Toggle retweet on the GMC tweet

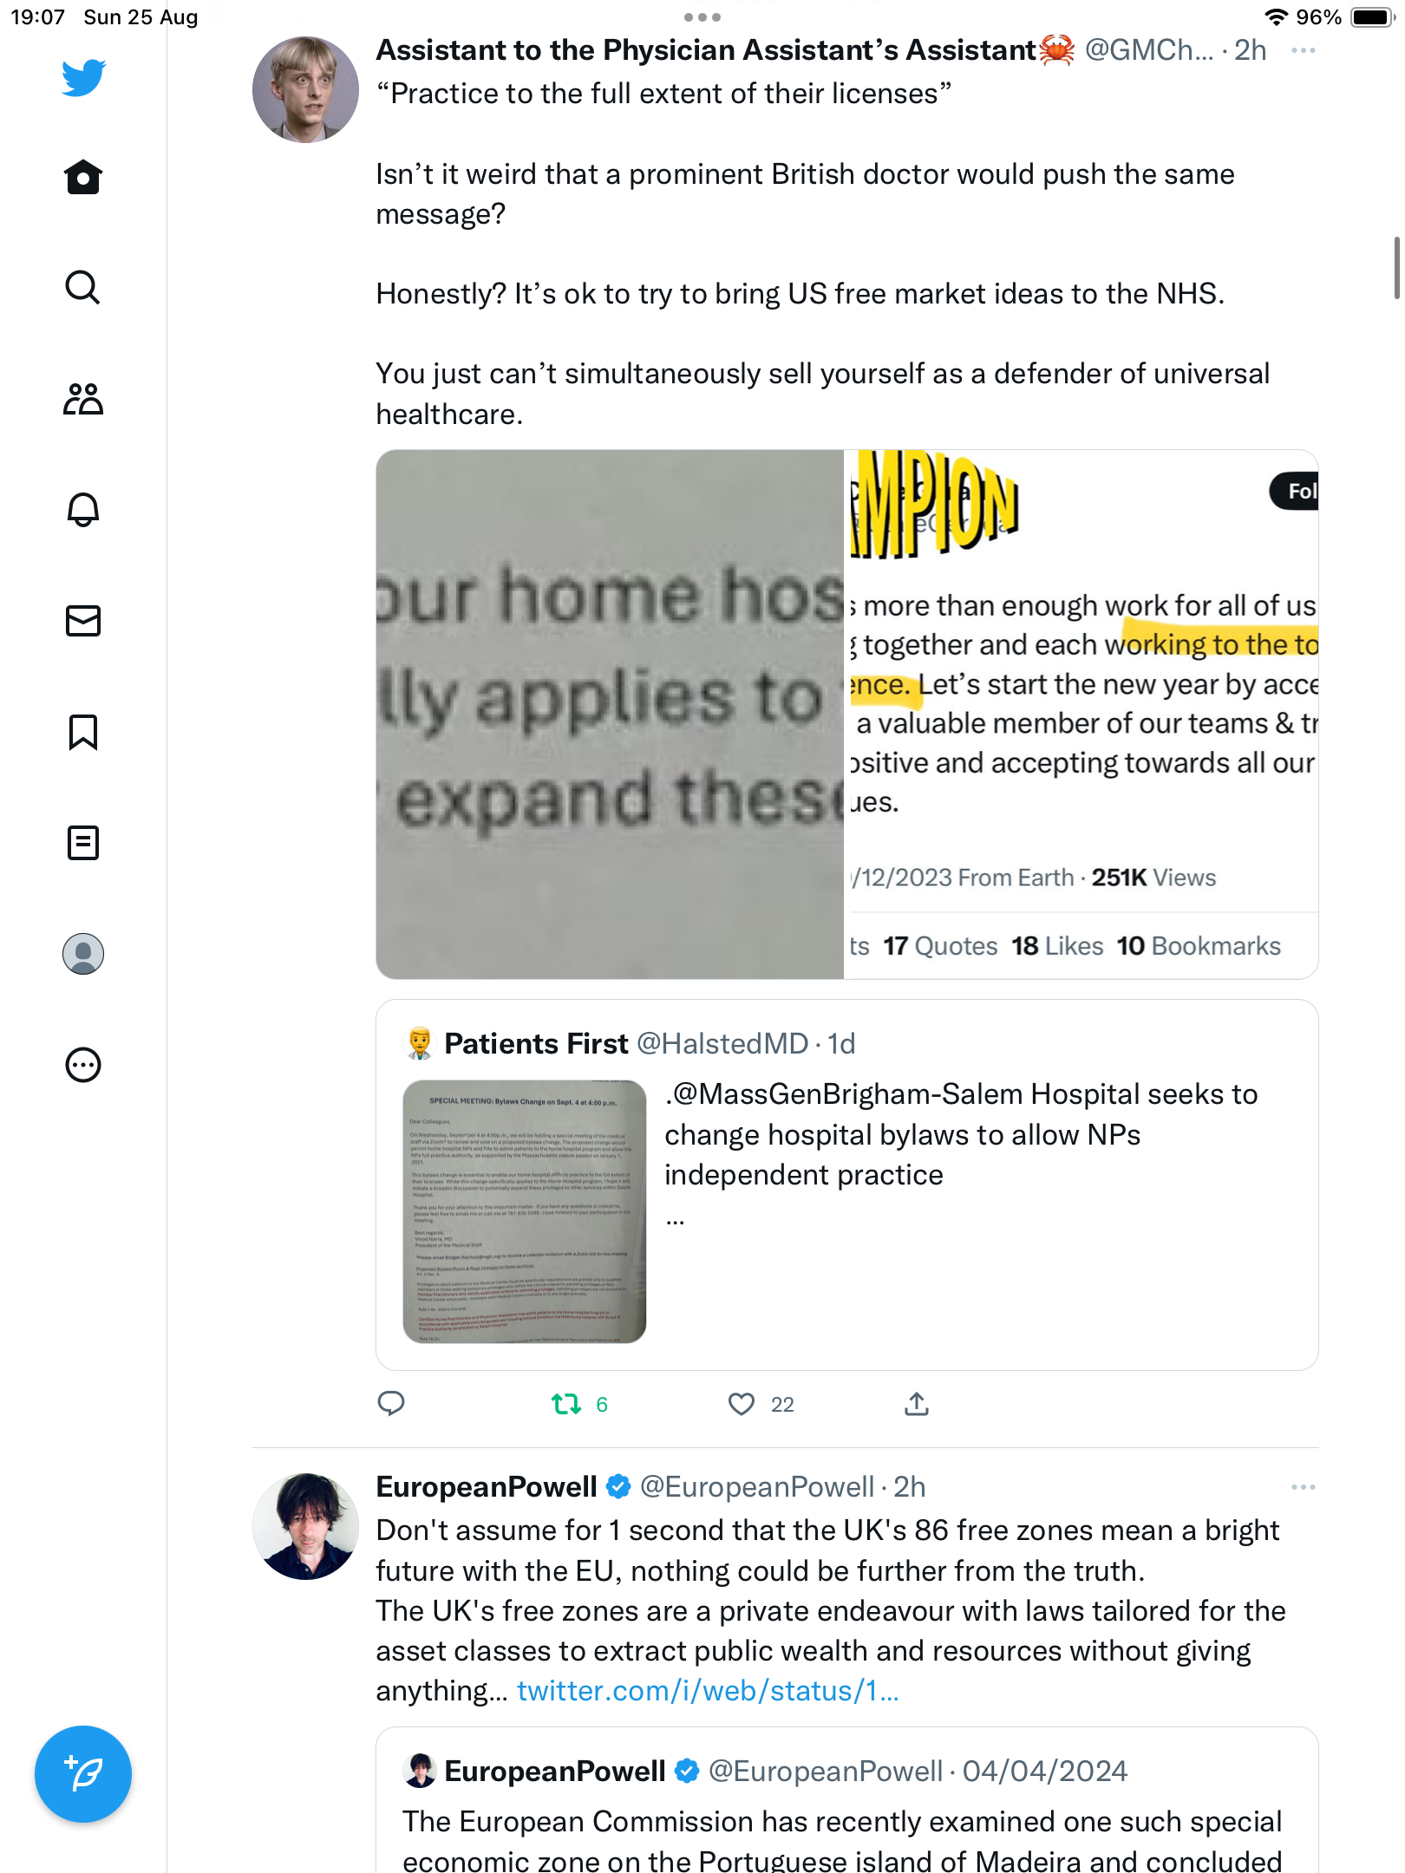point(567,1404)
